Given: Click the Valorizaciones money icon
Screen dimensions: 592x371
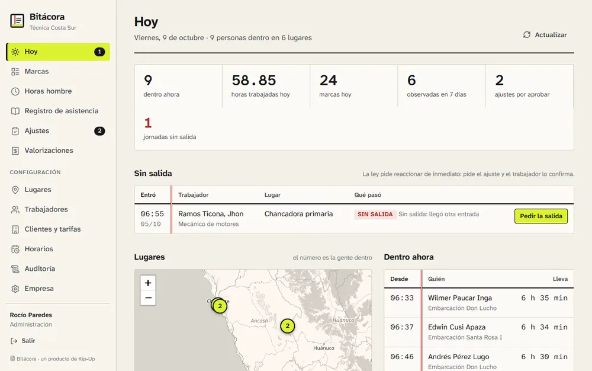Looking at the screenshot, I should [15, 151].
